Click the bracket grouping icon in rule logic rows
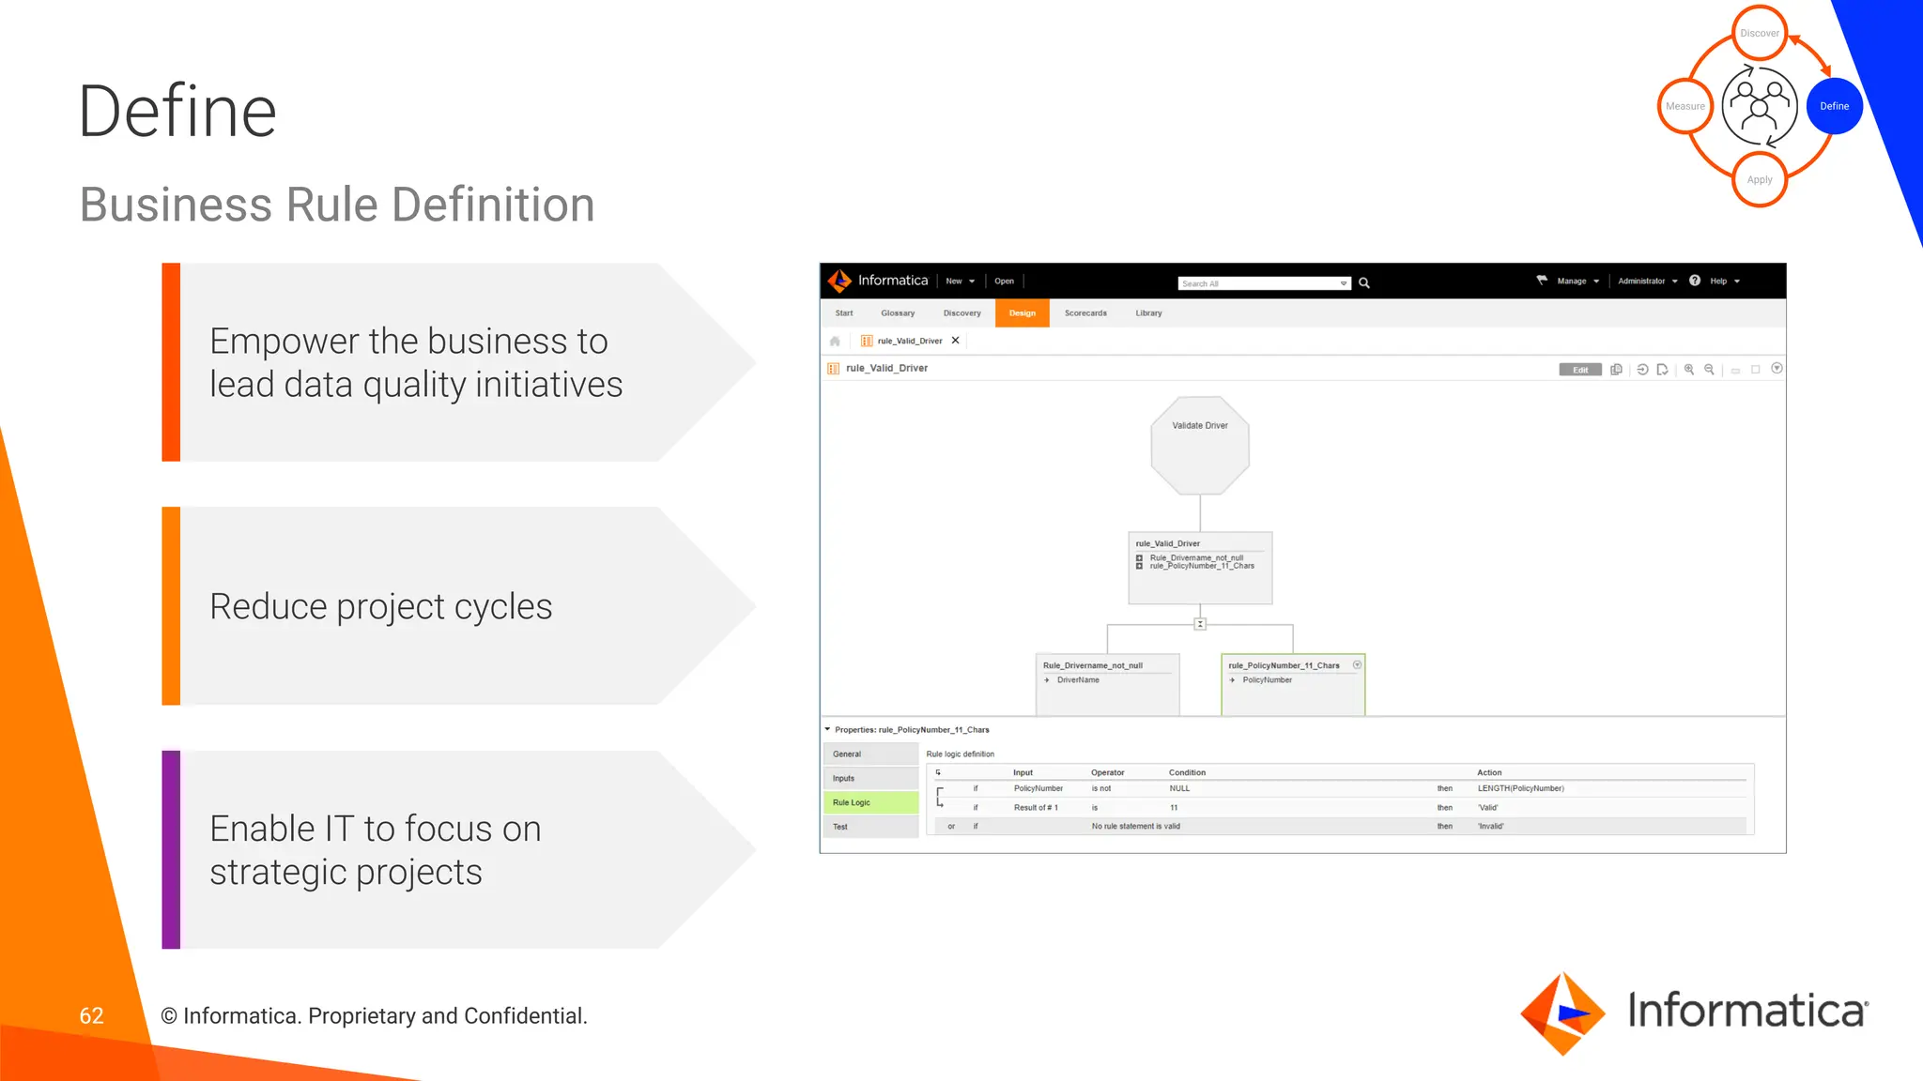This screenshot has height=1081, width=1923. 940,798
